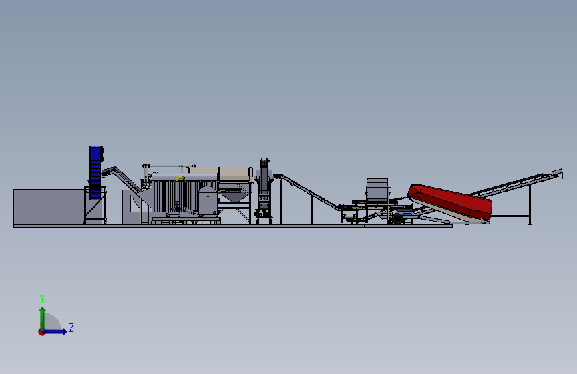Viewport: 577px width, 374px height.
Task: Select the Z axis arrow on the triad
Action: point(55,331)
